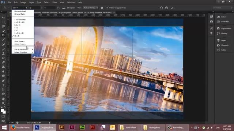Commit the current crop

(x=172, y=8)
